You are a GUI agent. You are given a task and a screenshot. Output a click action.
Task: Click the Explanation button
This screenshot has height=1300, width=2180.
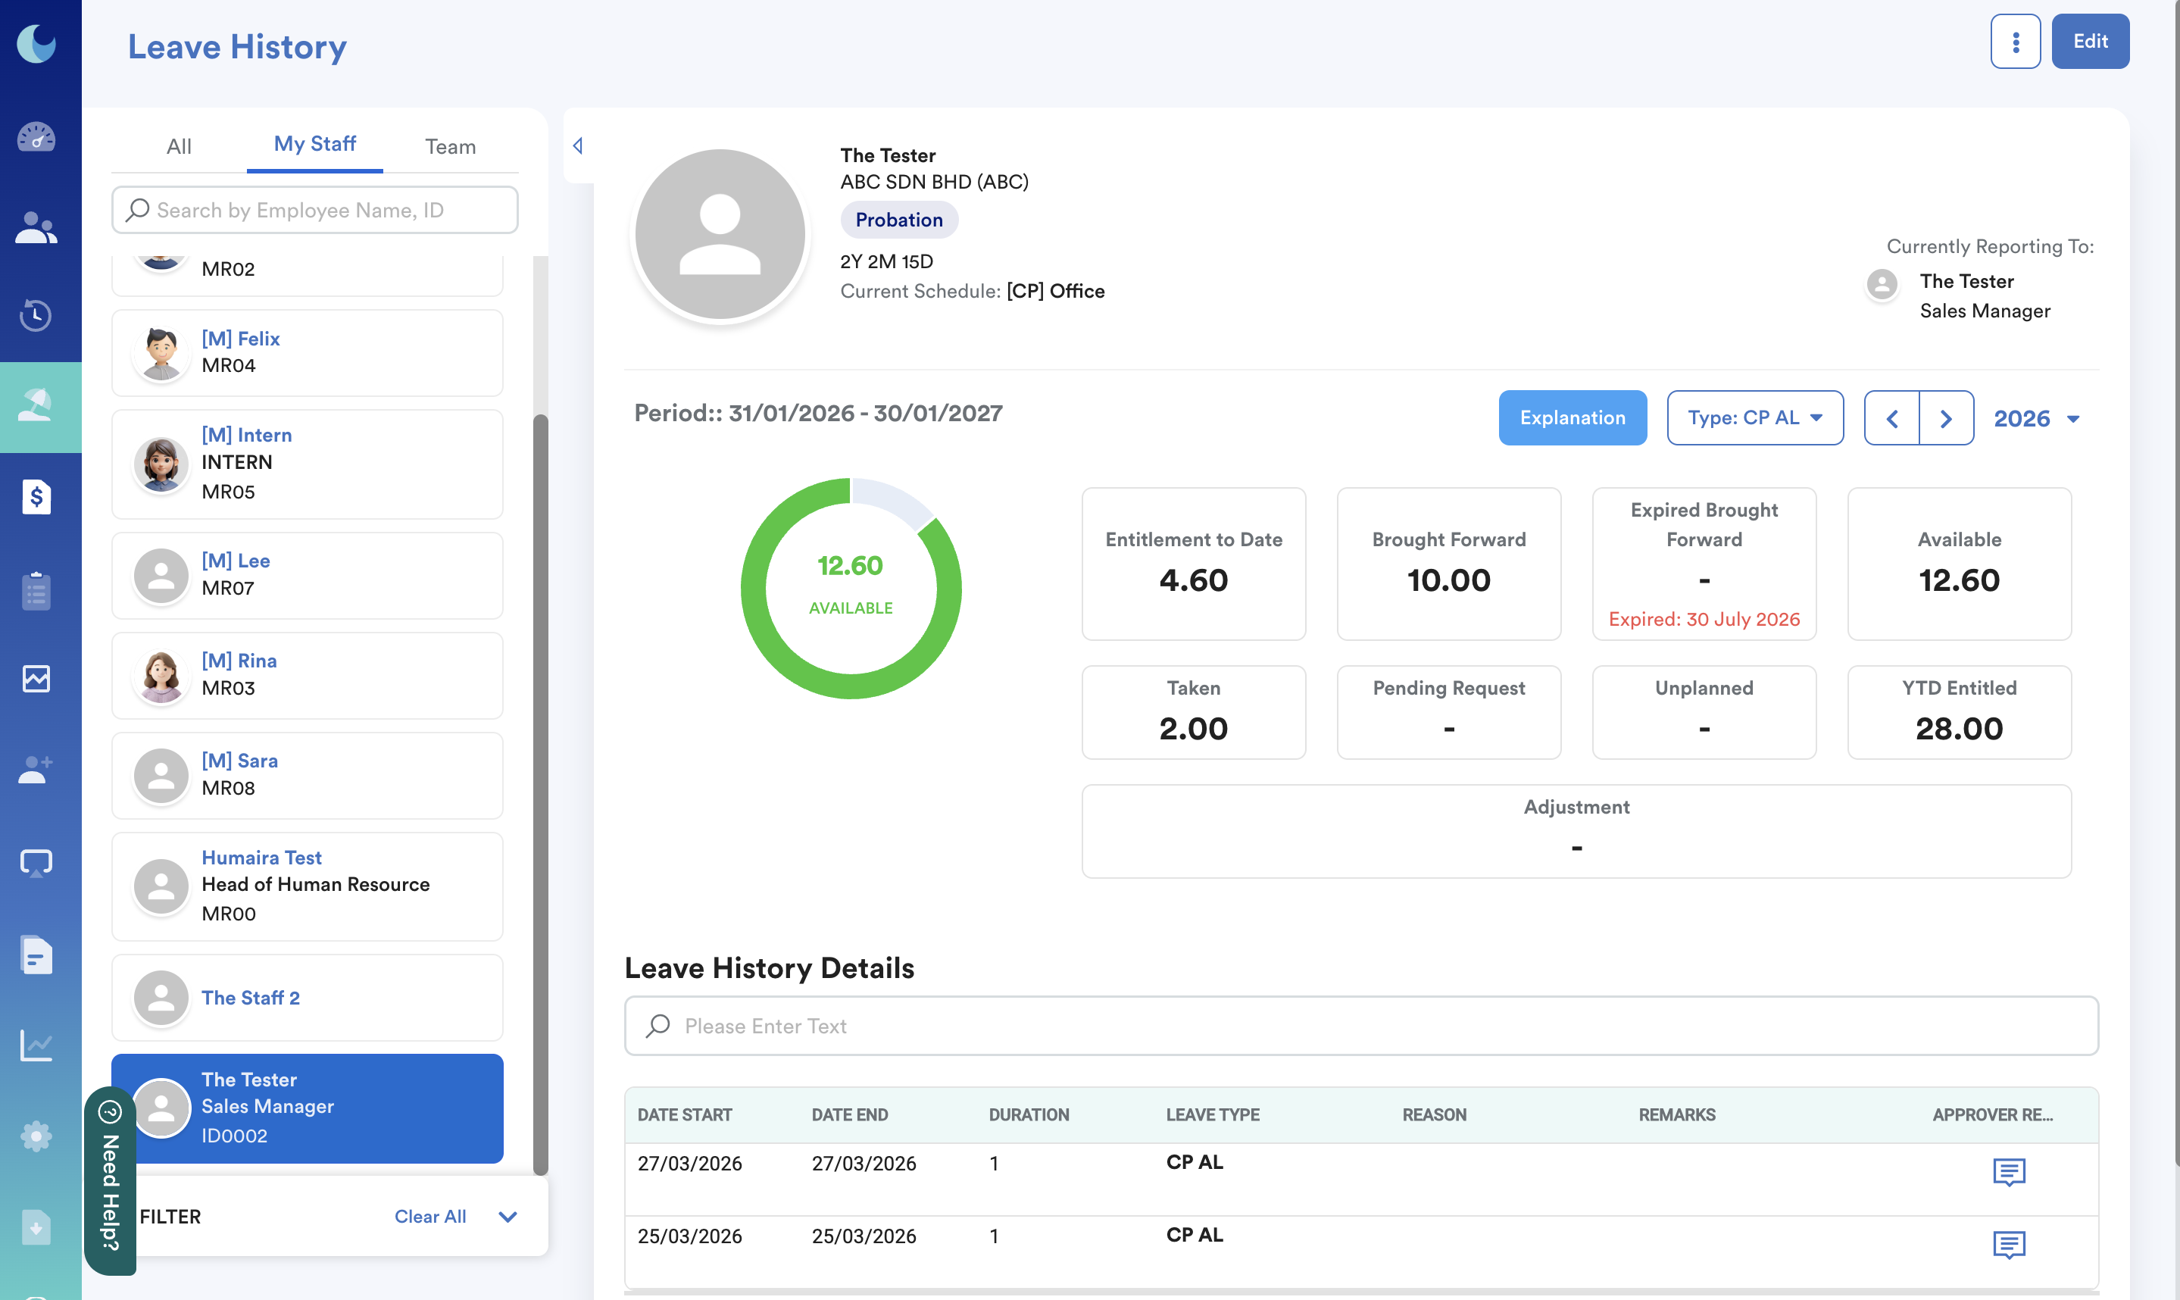1573,418
